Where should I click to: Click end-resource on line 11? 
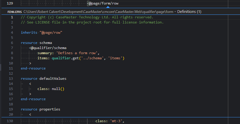[x=33, y=68]
